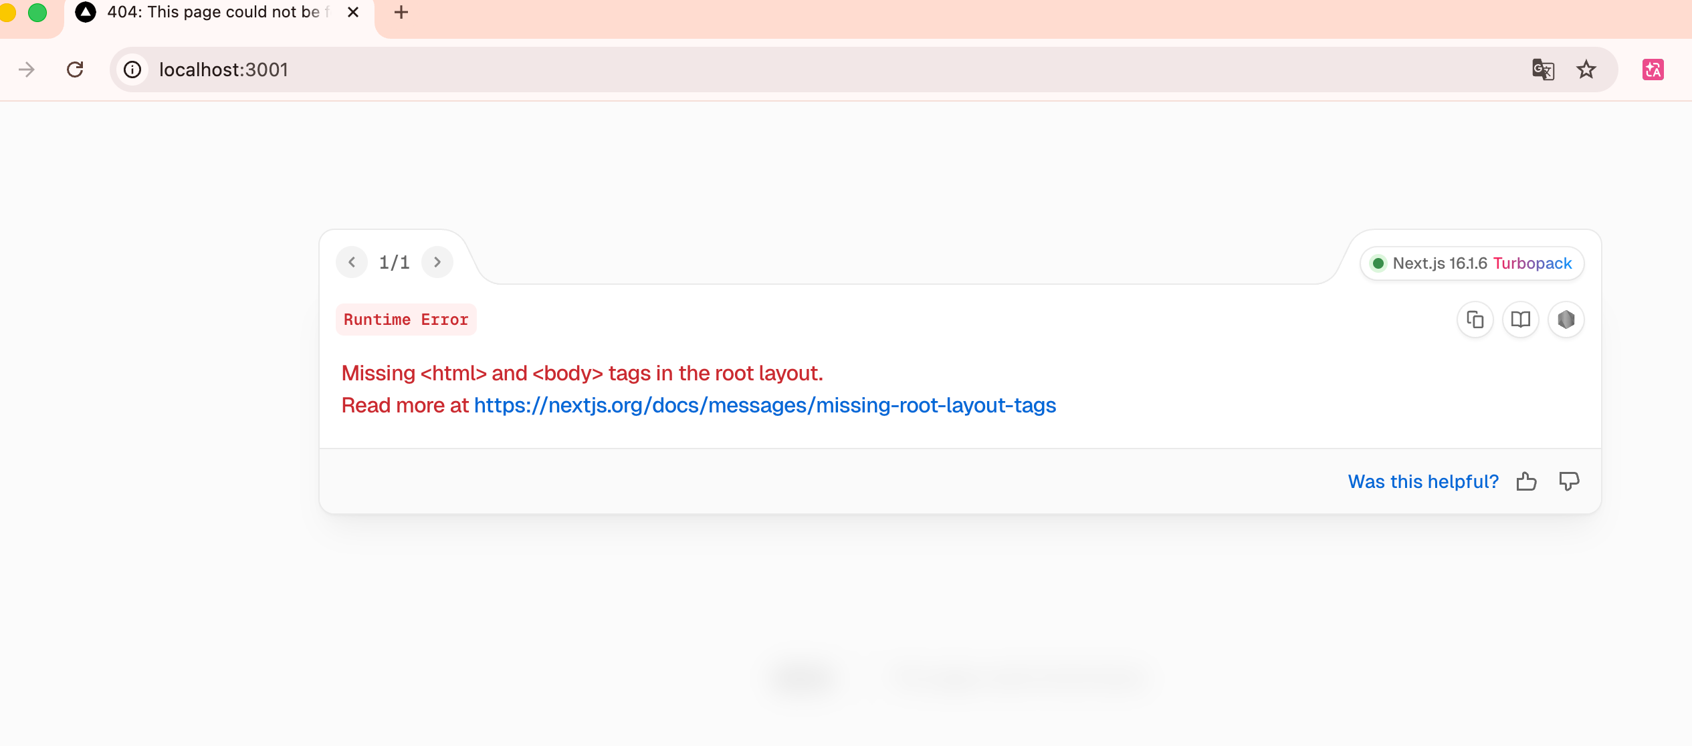The image size is (1692, 746).
Task: Close the 404 page tab
Action: pyautogui.click(x=353, y=13)
